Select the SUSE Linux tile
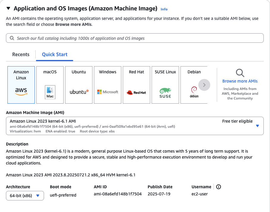Viewport: 270px width, 212px height. pos(165,85)
